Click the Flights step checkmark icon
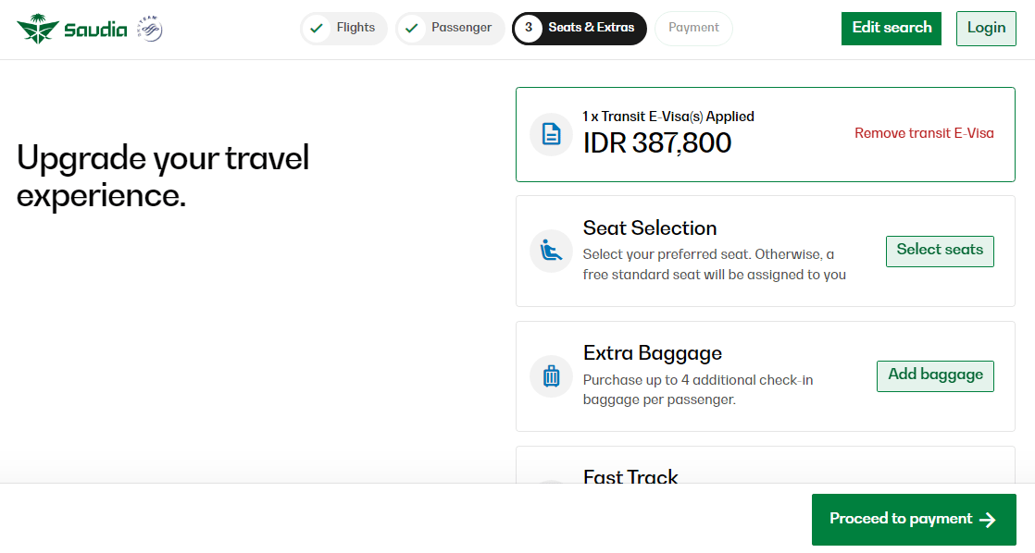Image resolution: width=1035 pixels, height=553 pixels. coord(317,29)
